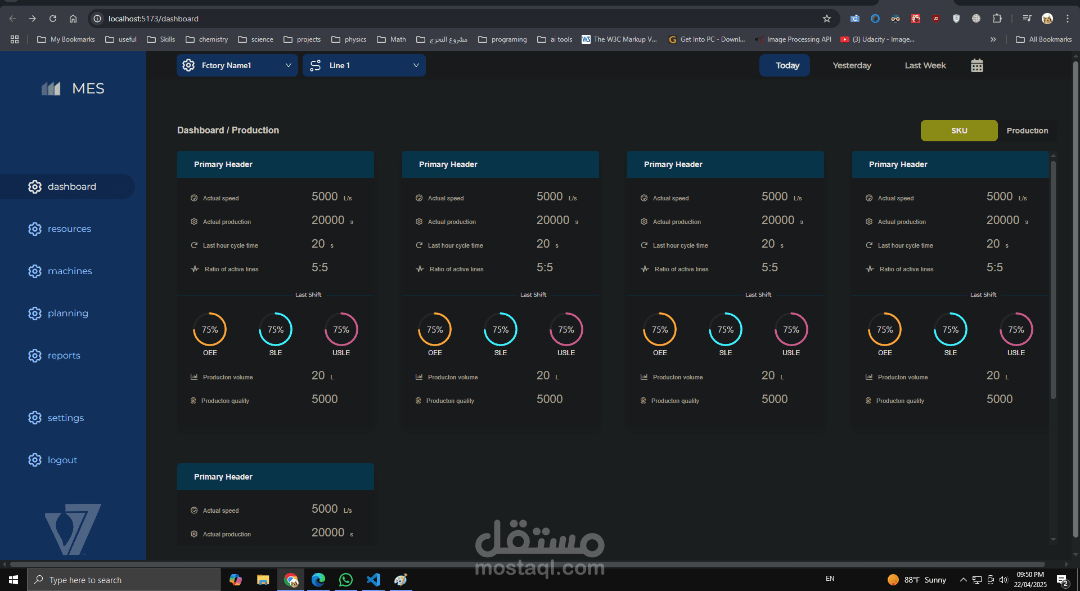1080x591 pixels.
Task: Click the gear icon beside reports
Action: 35,355
